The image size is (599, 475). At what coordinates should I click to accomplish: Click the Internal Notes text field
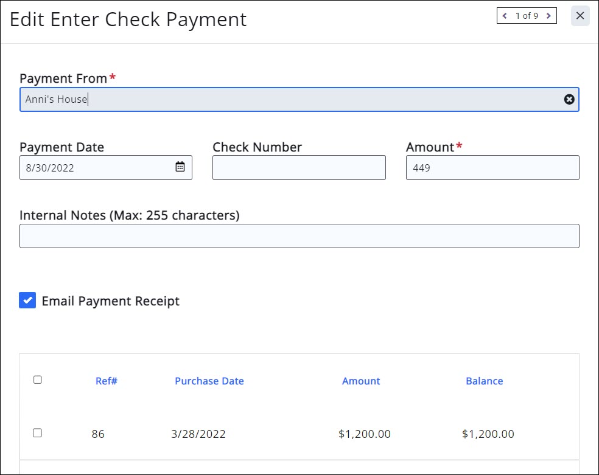[x=299, y=236]
